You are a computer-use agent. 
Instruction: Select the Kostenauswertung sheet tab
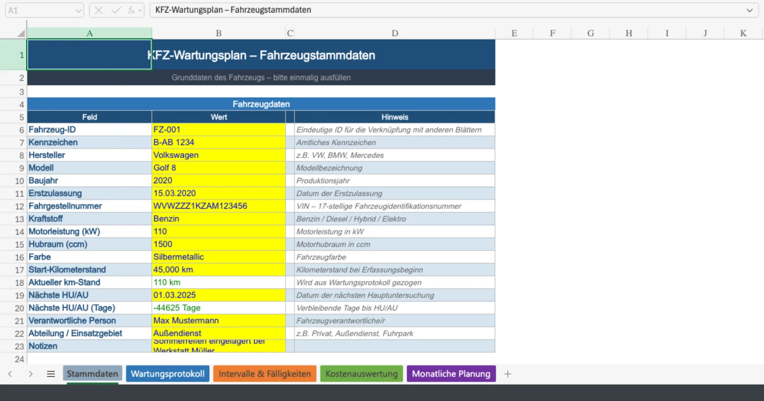[x=361, y=374]
